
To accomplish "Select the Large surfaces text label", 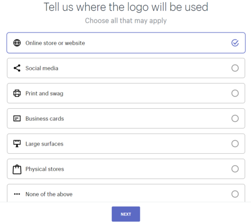I will click(x=44, y=144).
